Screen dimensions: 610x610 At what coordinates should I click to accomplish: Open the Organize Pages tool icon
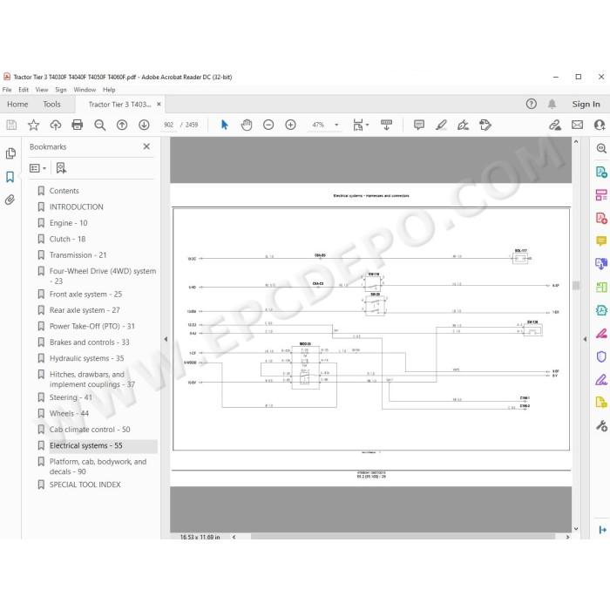click(601, 288)
